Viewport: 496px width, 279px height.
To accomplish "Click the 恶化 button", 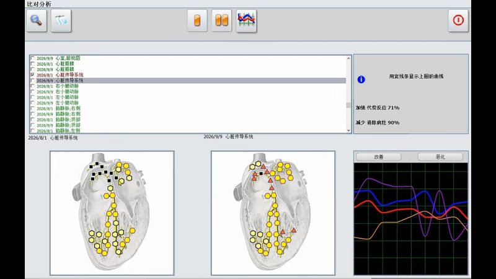I will tap(440, 157).
